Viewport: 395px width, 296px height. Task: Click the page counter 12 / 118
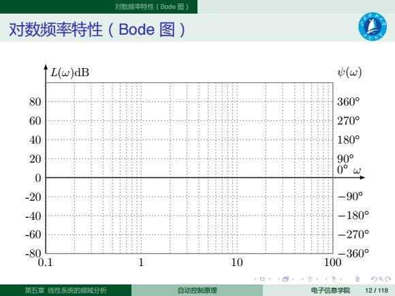[x=377, y=290]
